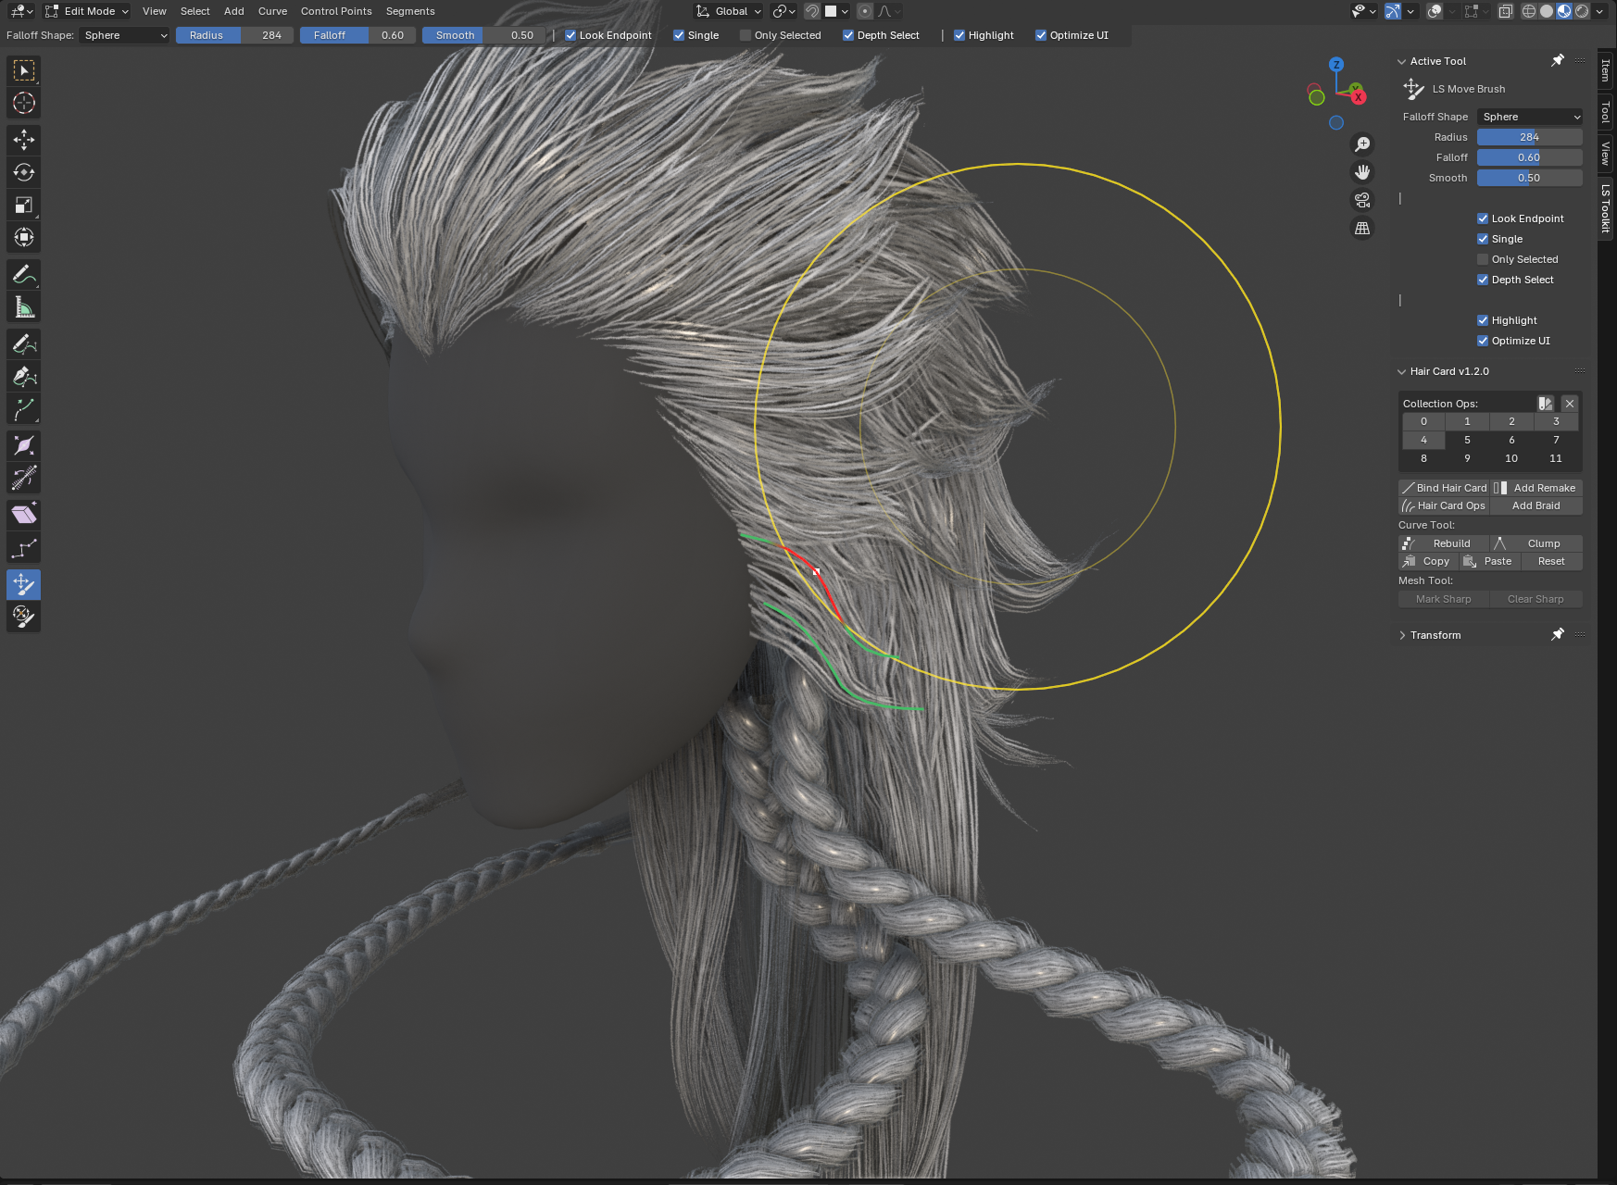The width and height of the screenshot is (1617, 1185).
Task: Choose the Measure tool
Action: 23,306
